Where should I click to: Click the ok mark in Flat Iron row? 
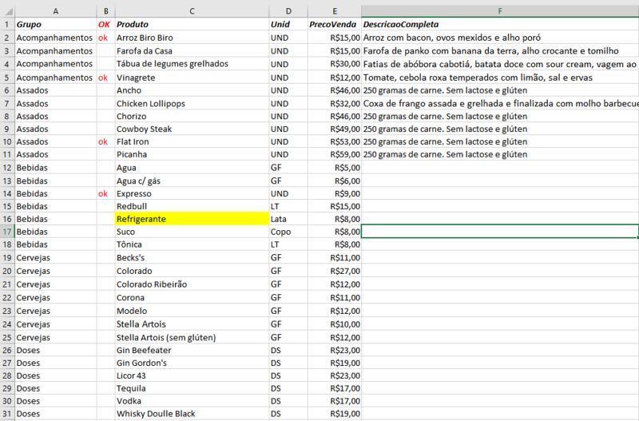pos(106,141)
